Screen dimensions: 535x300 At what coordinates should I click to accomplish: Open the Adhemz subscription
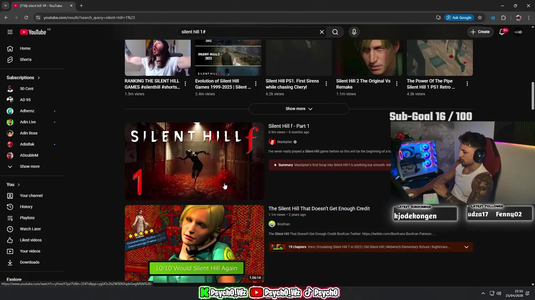(x=27, y=111)
